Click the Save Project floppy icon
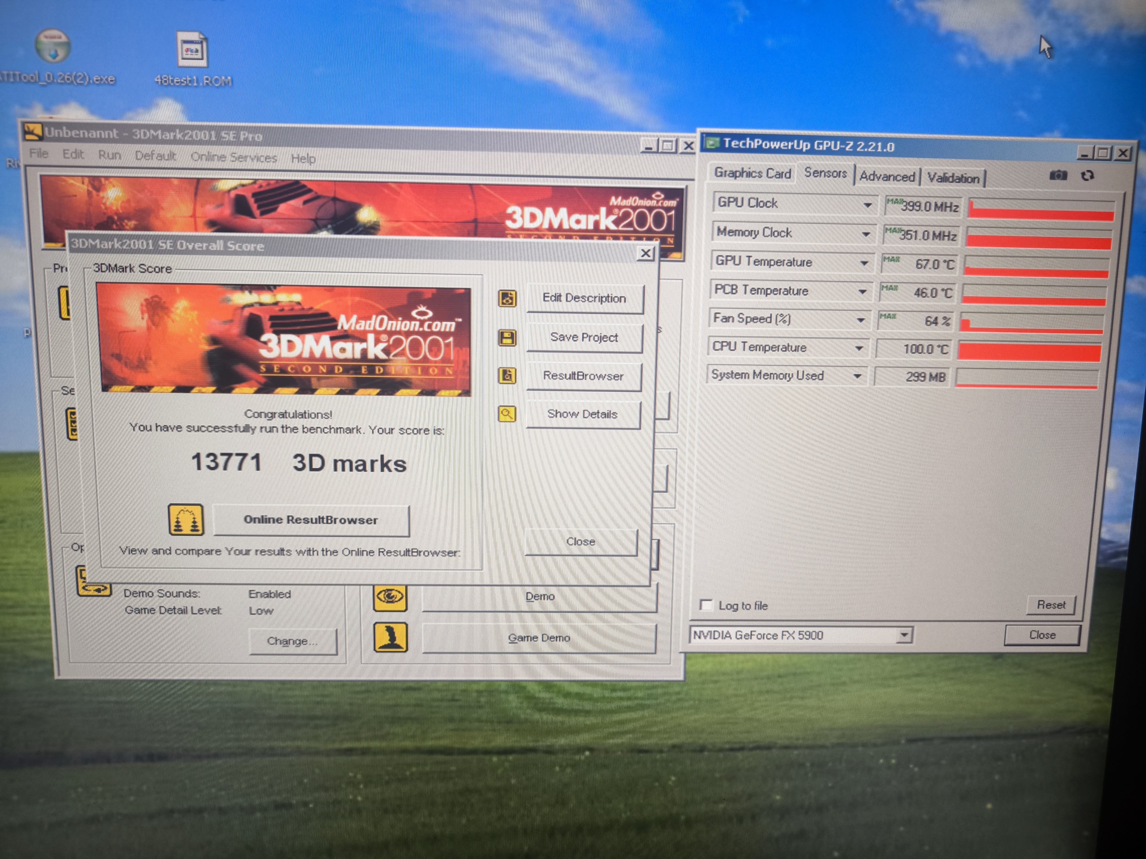The height and width of the screenshot is (859, 1146). (x=507, y=338)
